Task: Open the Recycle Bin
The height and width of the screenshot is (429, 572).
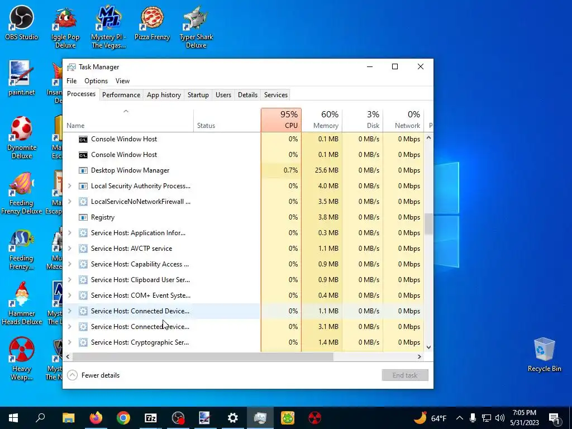Action: pyautogui.click(x=544, y=355)
